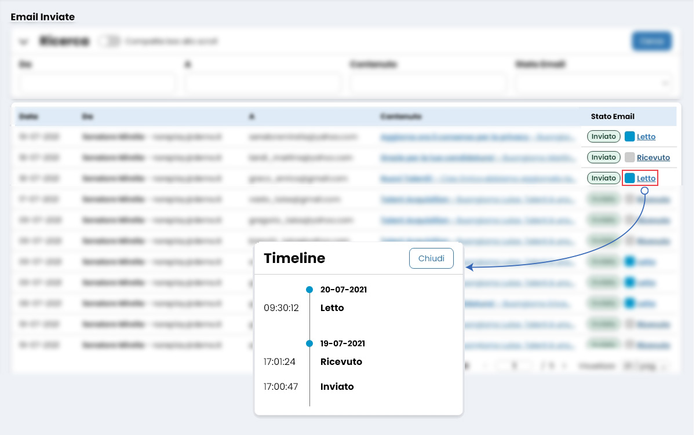Sort the table by the Data column
The height and width of the screenshot is (435, 696).
[x=28, y=116]
